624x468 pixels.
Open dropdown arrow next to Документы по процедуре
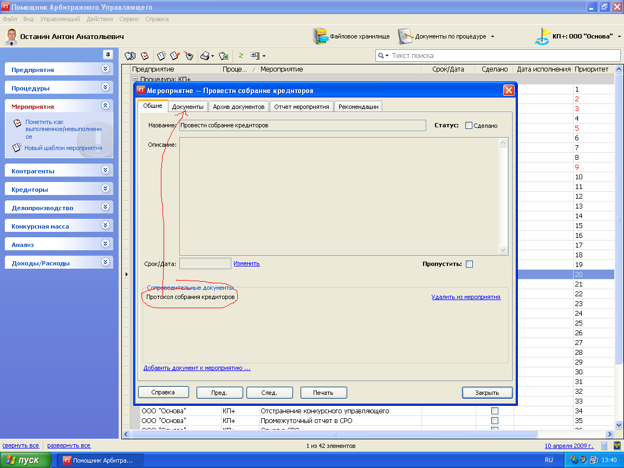tap(493, 37)
